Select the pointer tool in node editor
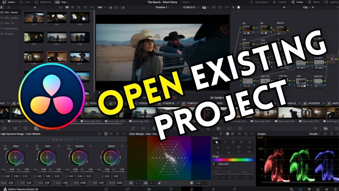Screen dimensions: 339x191 [x=233, y=7]
